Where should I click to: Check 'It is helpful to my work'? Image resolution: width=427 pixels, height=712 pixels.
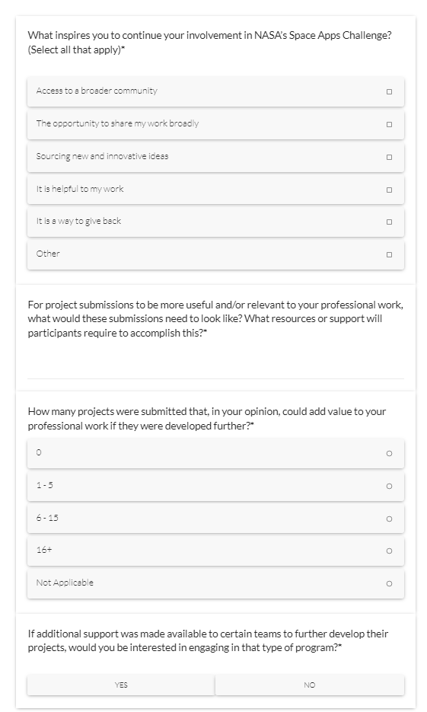(389, 190)
